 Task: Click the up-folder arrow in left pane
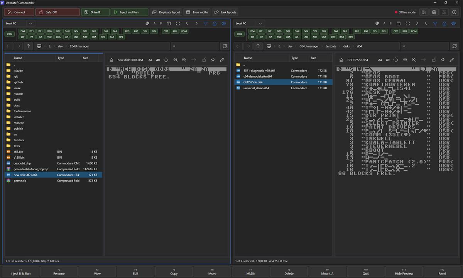28,46
